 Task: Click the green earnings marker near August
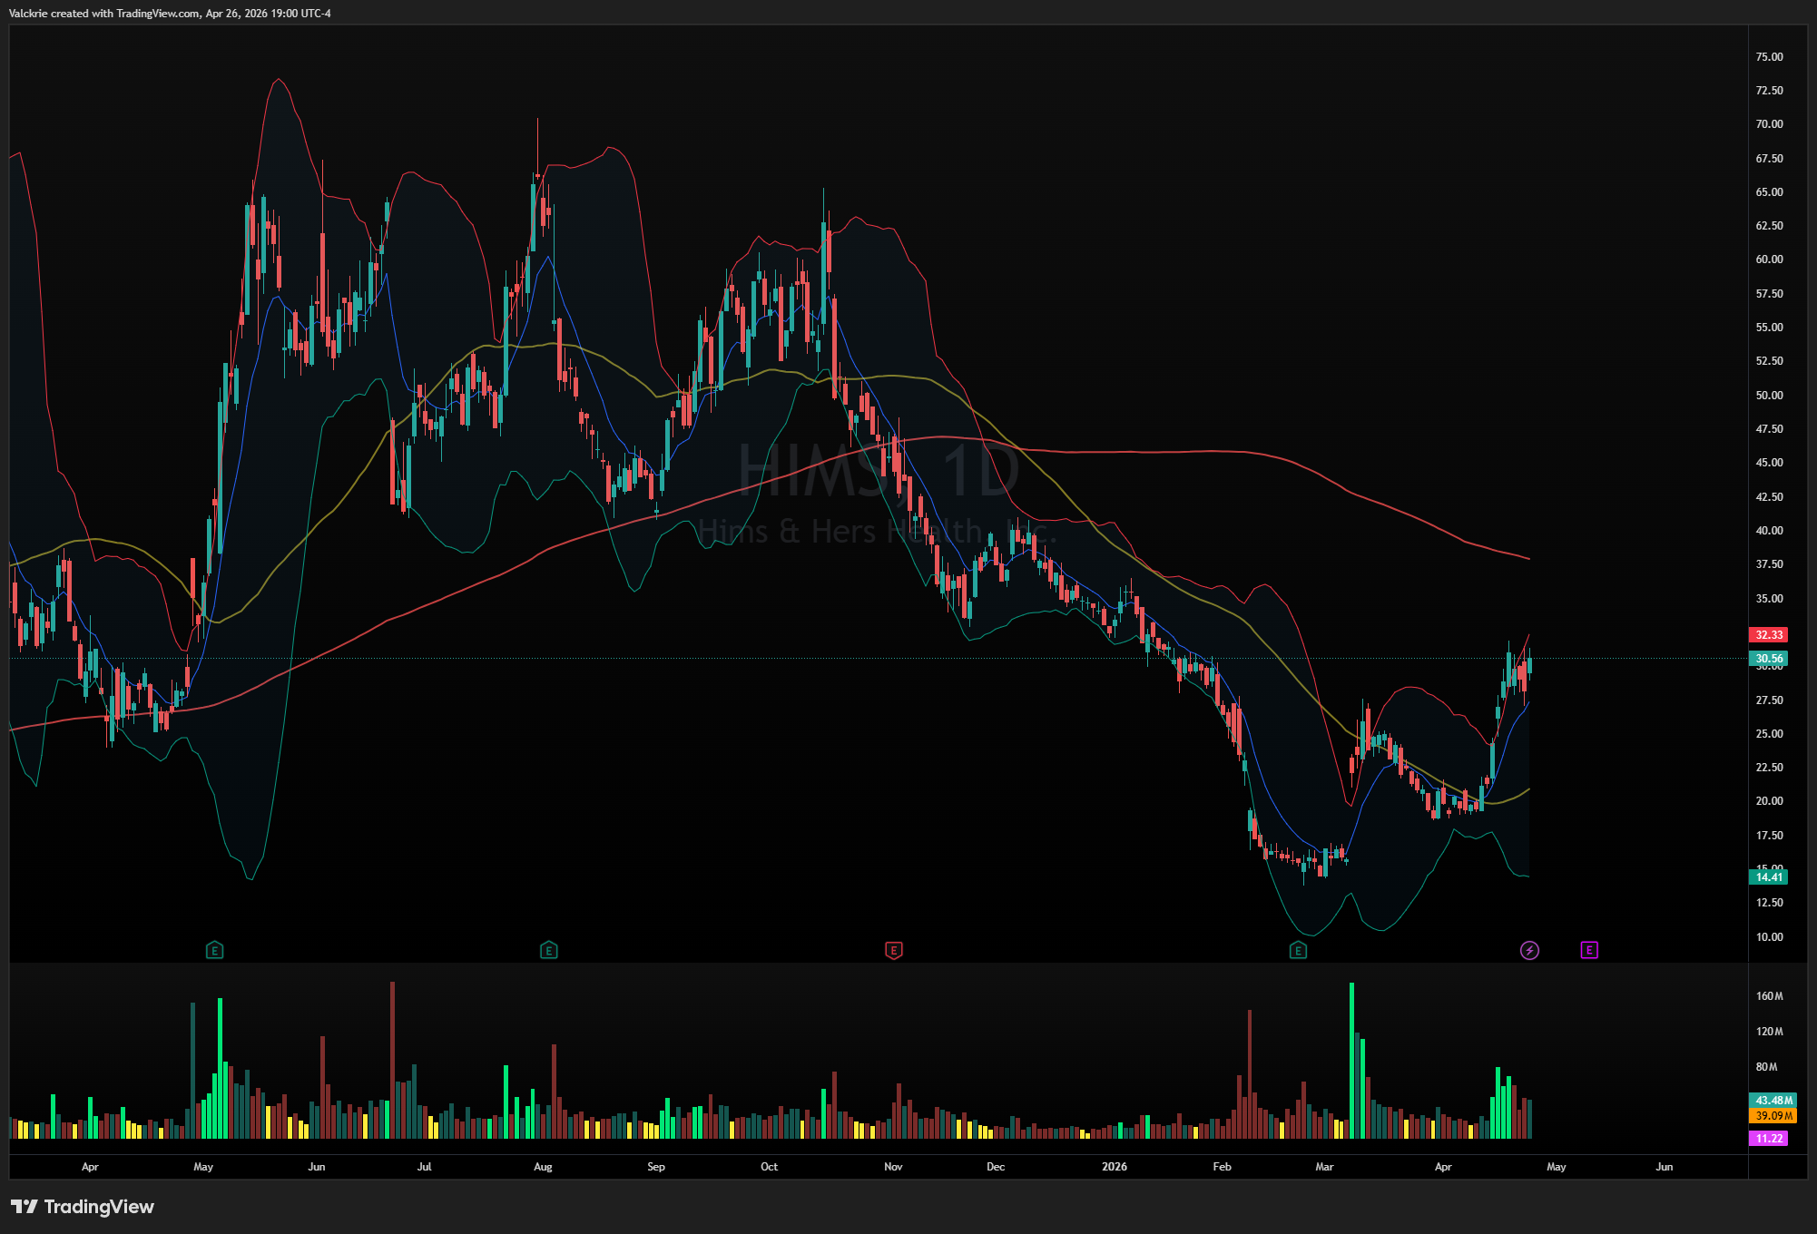(548, 950)
